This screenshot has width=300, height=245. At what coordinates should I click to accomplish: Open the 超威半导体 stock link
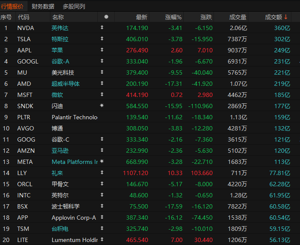point(65,84)
